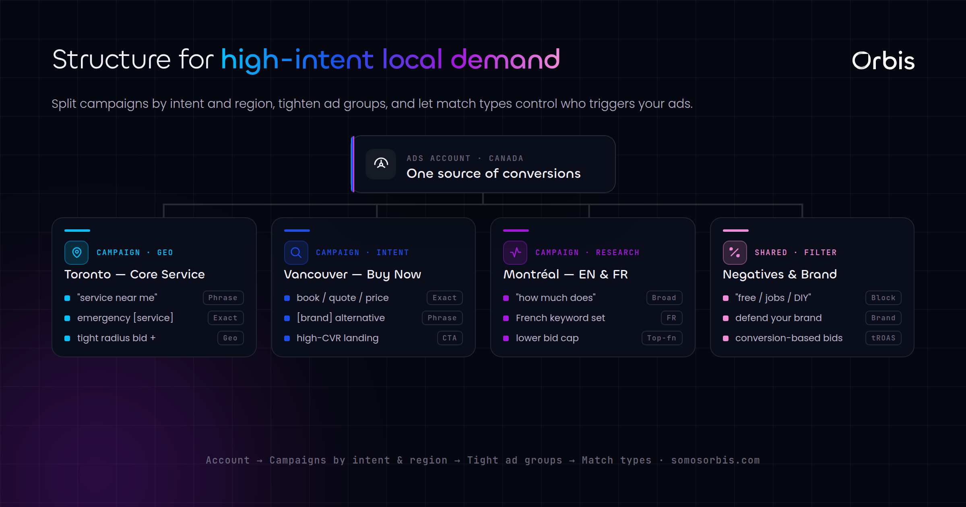Screen dimensions: 966x507
Task: Click the "free / jobs / DIY" row
Action: tap(812, 298)
